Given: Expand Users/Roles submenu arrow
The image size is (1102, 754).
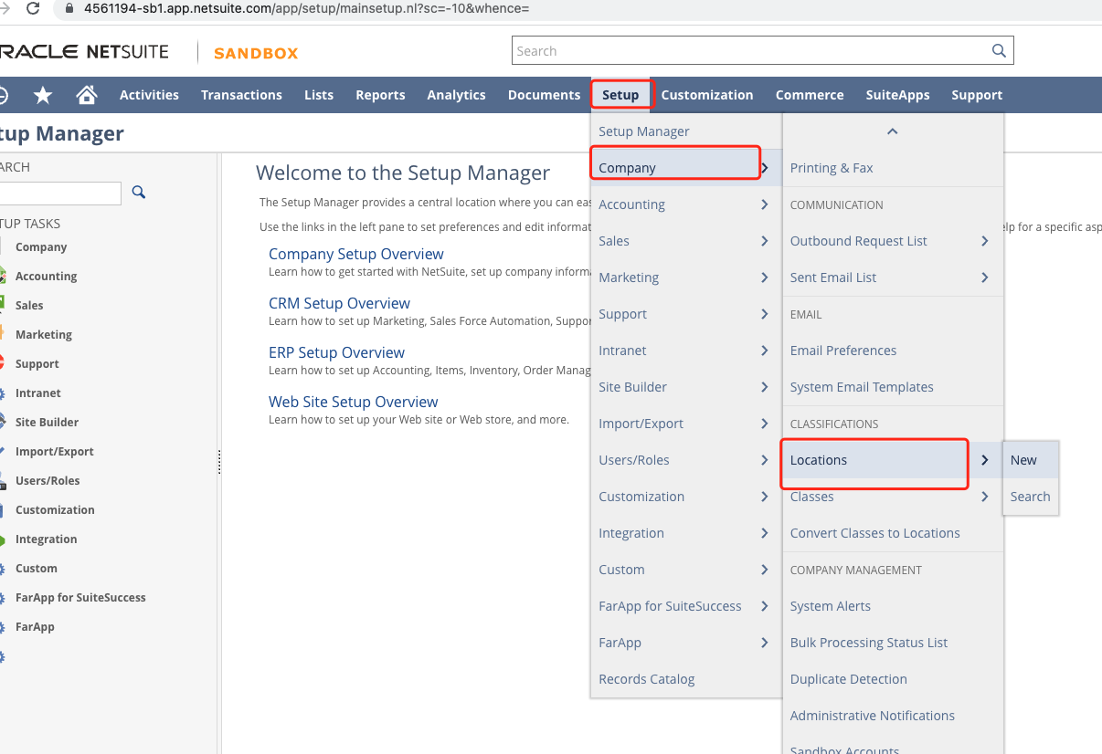Looking at the screenshot, I should coord(765,460).
